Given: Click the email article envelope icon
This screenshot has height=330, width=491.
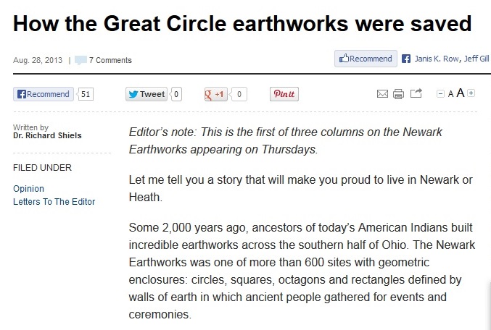Looking at the screenshot, I should click(x=382, y=94).
